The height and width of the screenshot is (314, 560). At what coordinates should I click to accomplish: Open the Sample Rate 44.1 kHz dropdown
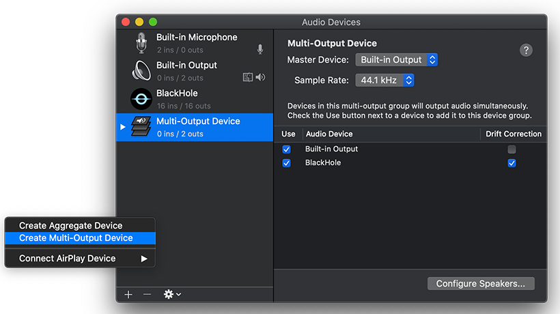pyautogui.click(x=384, y=81)
